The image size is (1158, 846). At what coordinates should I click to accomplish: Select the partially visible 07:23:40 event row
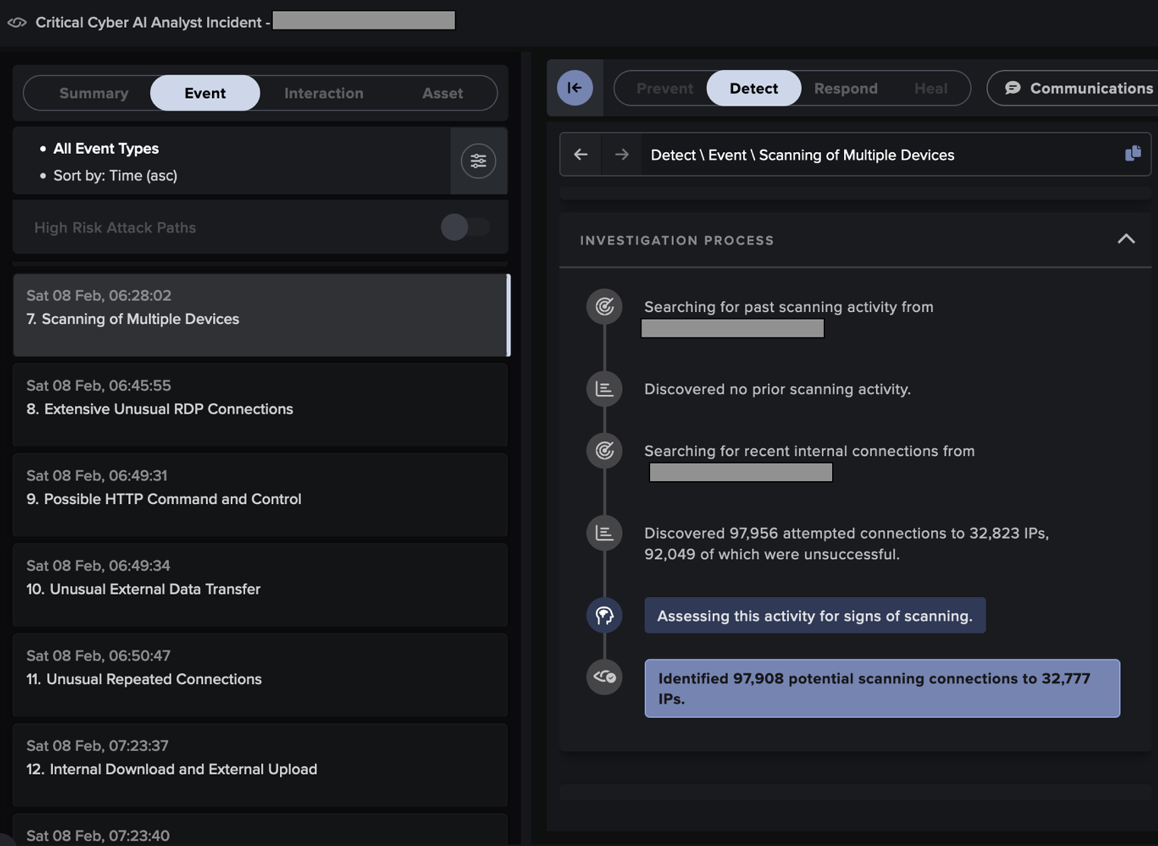click(x=260, y=830)
